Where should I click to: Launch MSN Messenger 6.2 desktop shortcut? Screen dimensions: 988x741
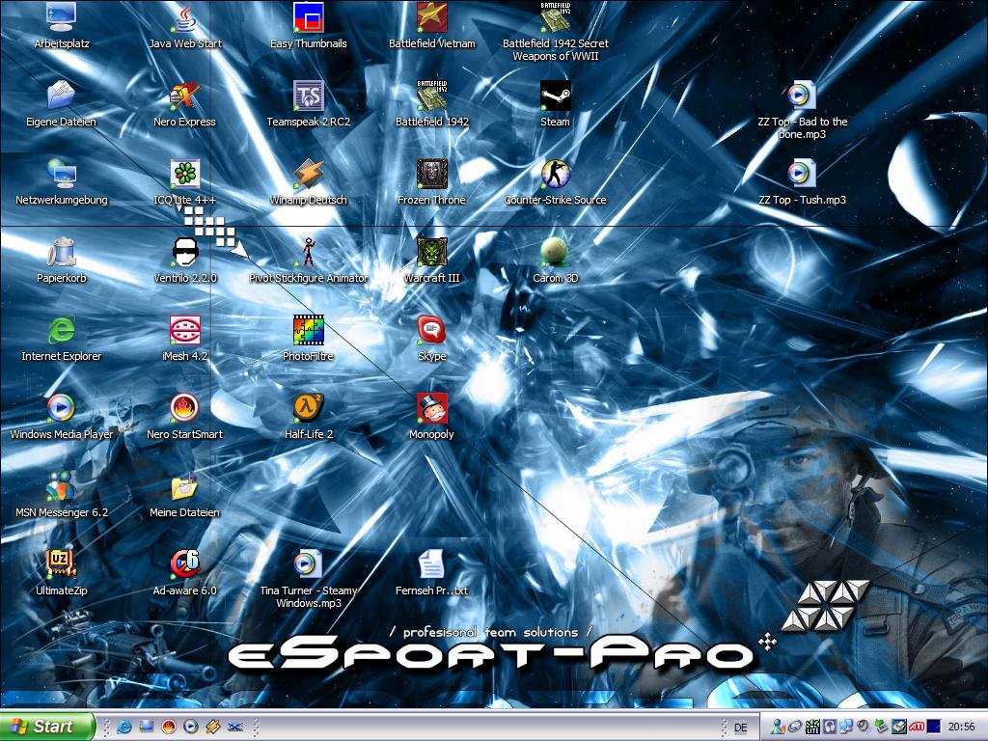click(x=62, y=495)
